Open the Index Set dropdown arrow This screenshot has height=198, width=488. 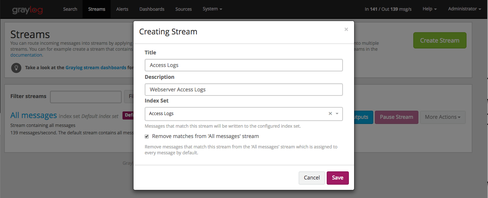click(x=337, y=114)
